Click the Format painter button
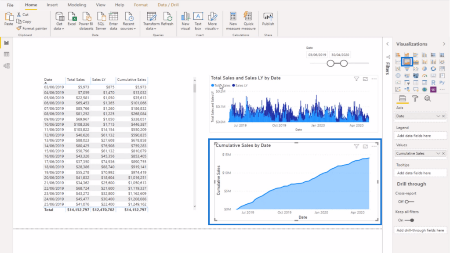450x253 pixels. (x=32, y=29)
